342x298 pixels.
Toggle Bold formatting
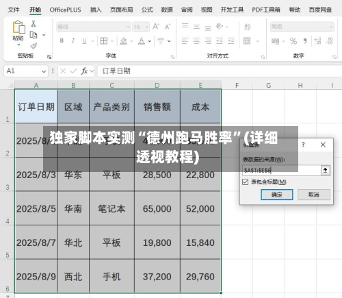[62, 41]
